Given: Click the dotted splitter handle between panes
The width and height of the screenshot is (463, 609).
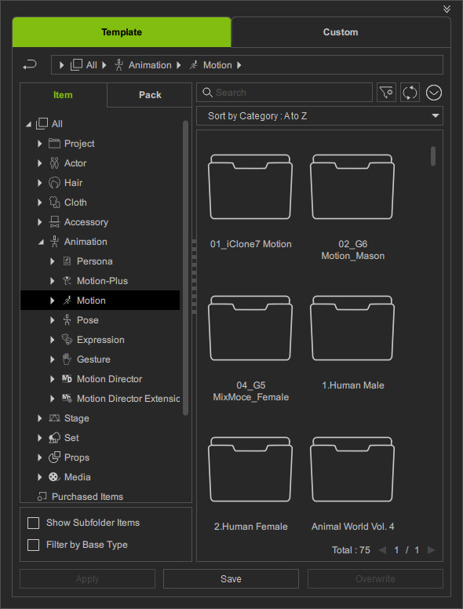Looking at the screenshot, I should pos(194,277).
